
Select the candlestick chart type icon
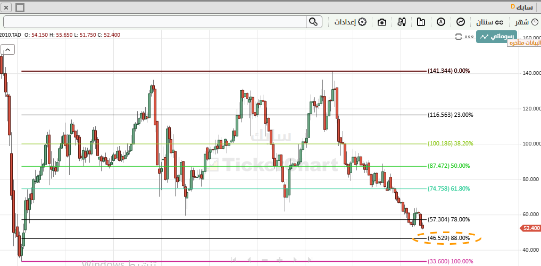click(x=402, y=22)
